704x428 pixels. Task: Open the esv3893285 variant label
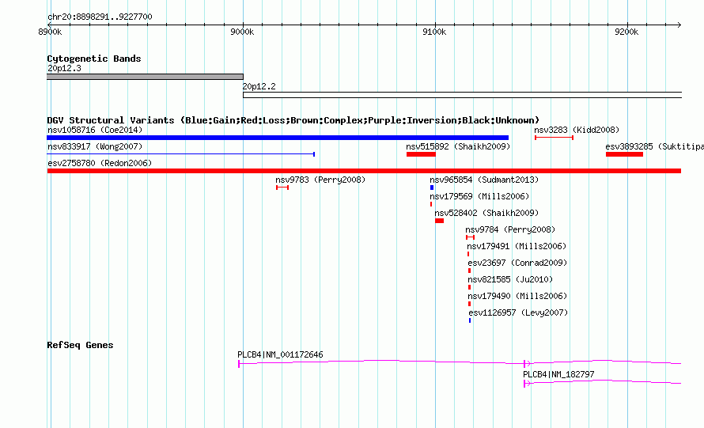point(655,146)
